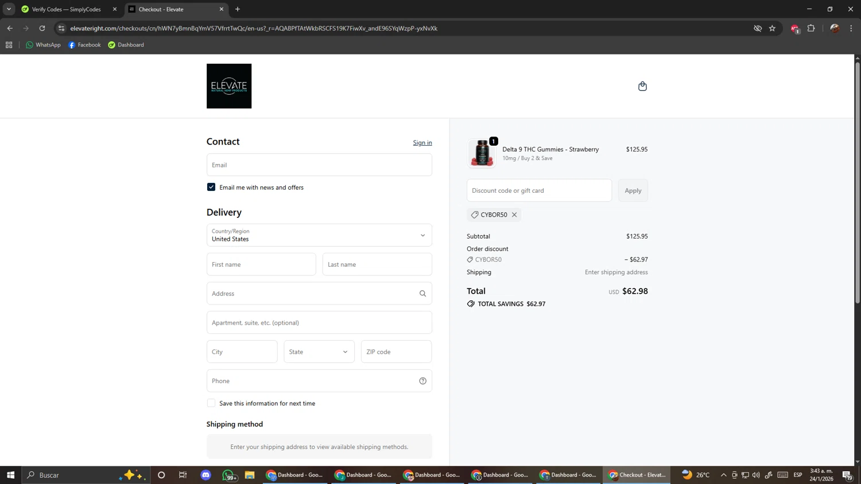Screen dimensions: 861x484
Task: Click the Total USD $62.98 amount
Action: coord(629,291)
